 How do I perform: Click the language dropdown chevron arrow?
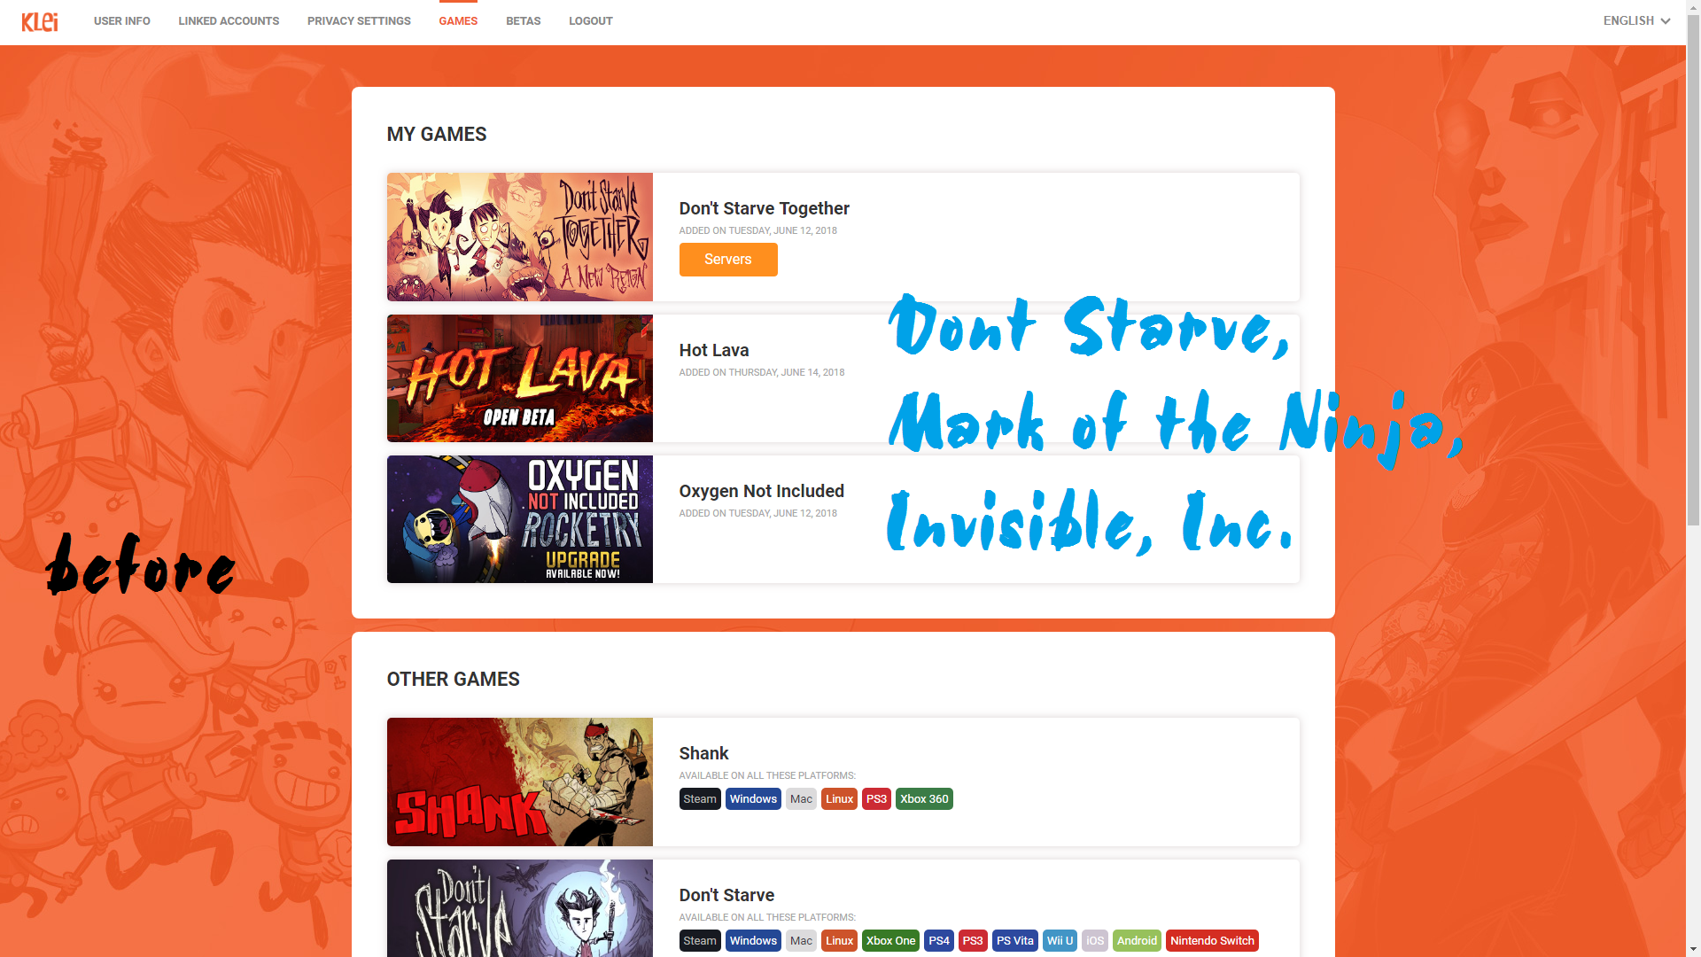point(1666,21)
